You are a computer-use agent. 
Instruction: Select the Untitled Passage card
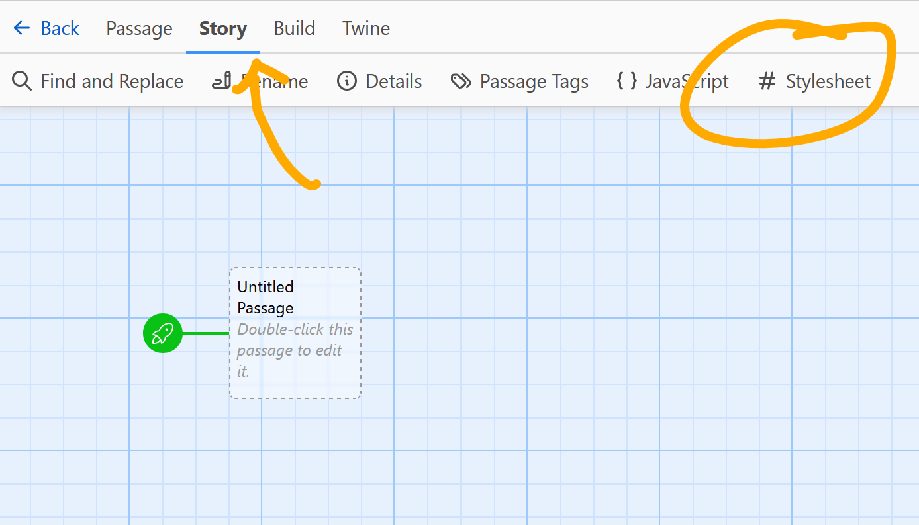pos(295,333)
